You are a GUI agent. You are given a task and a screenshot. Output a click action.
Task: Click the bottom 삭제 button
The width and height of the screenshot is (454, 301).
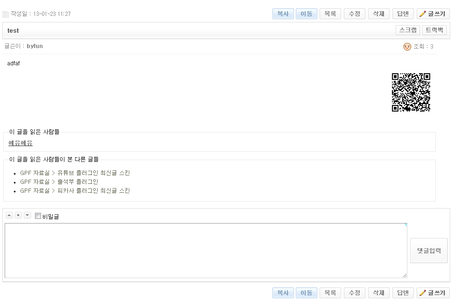click(379, 293)
